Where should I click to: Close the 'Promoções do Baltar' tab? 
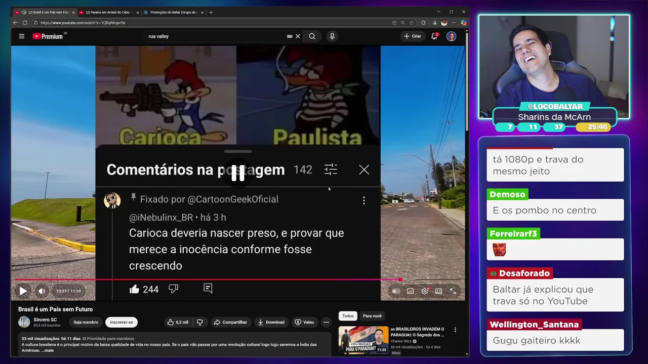[x=202, y=12]
